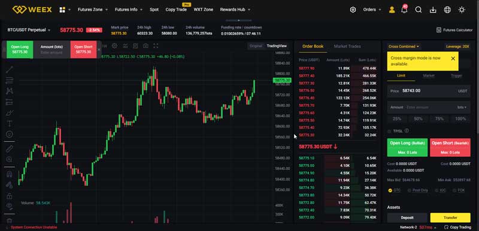Click the yellow Transfer button

coord(450,218)
